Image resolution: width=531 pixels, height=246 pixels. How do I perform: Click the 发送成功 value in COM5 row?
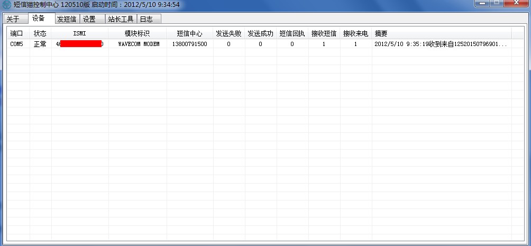[x=260, y=44]
